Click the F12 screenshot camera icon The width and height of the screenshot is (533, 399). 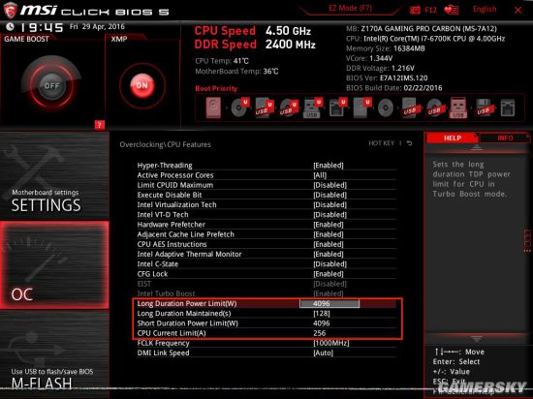click(415, 10)
